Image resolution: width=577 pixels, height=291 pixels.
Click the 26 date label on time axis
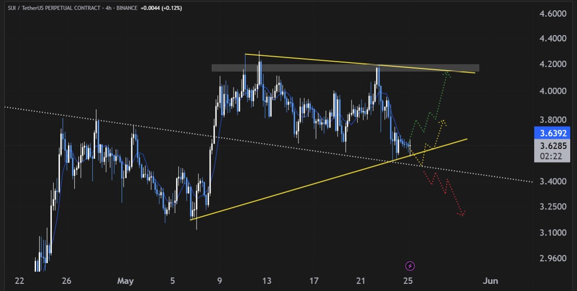tap(67, 281)
